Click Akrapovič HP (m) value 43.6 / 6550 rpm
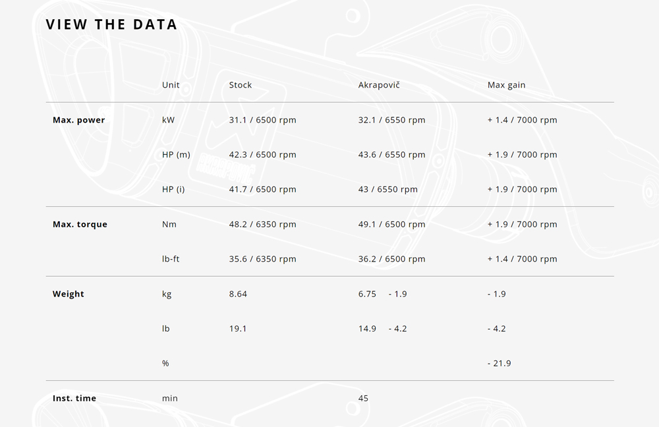Screen dimensions: 659x427 point(391,155)
